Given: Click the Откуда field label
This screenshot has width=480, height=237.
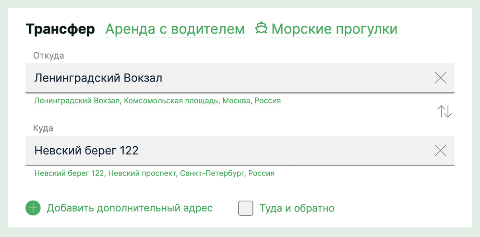Looking at the screenshot, I should [x=48, y=55].
